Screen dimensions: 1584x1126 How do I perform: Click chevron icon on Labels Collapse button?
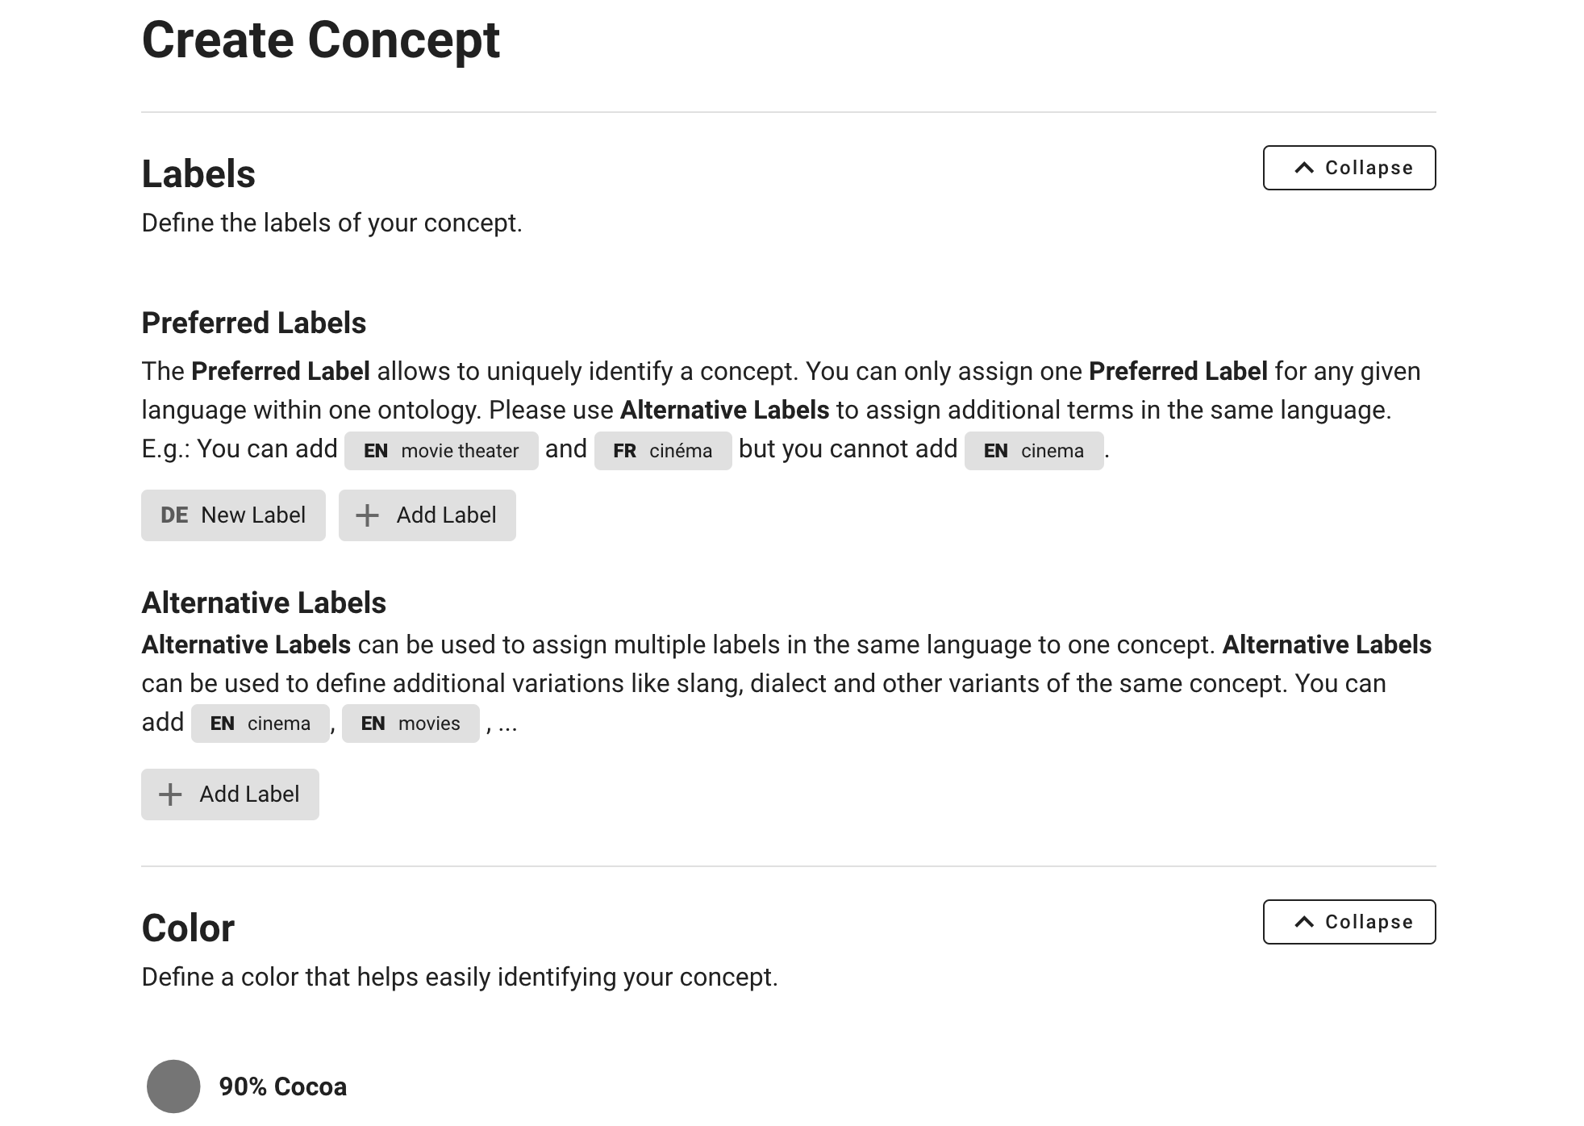tap(1303, 168)
